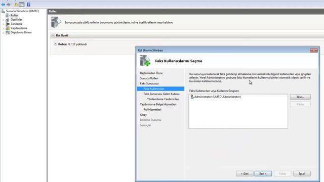
Task: Expand the Depolama Birimi tree node
Action: coord(3,32)
